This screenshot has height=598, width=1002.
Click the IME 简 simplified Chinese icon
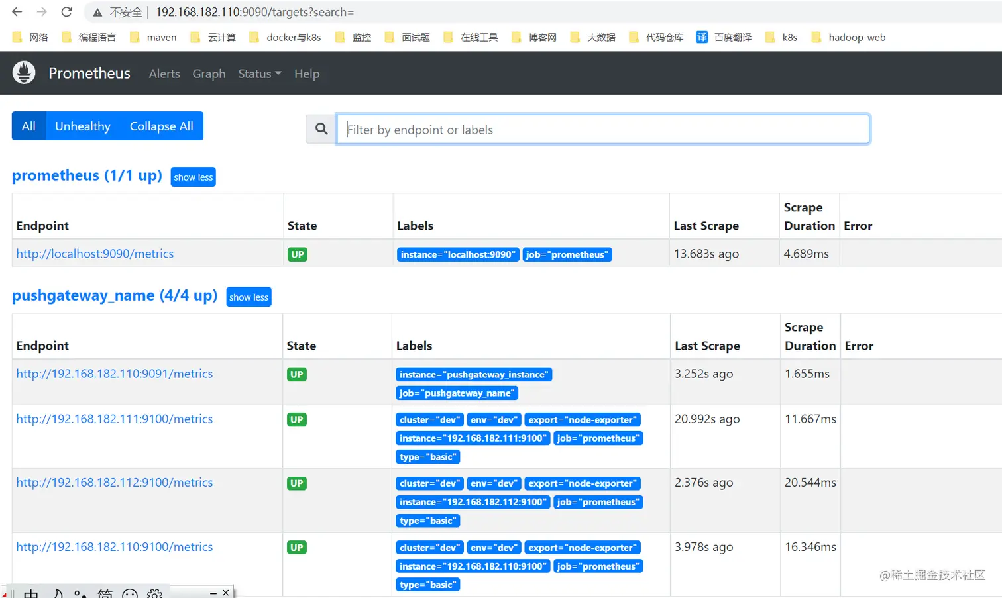(x=105, y=593)
